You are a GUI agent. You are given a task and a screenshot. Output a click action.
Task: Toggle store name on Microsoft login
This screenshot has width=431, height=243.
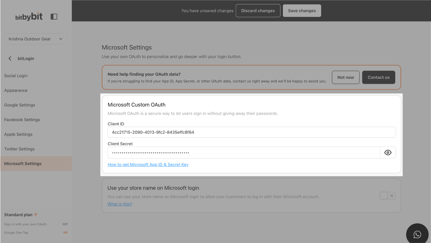coord(388,196)
